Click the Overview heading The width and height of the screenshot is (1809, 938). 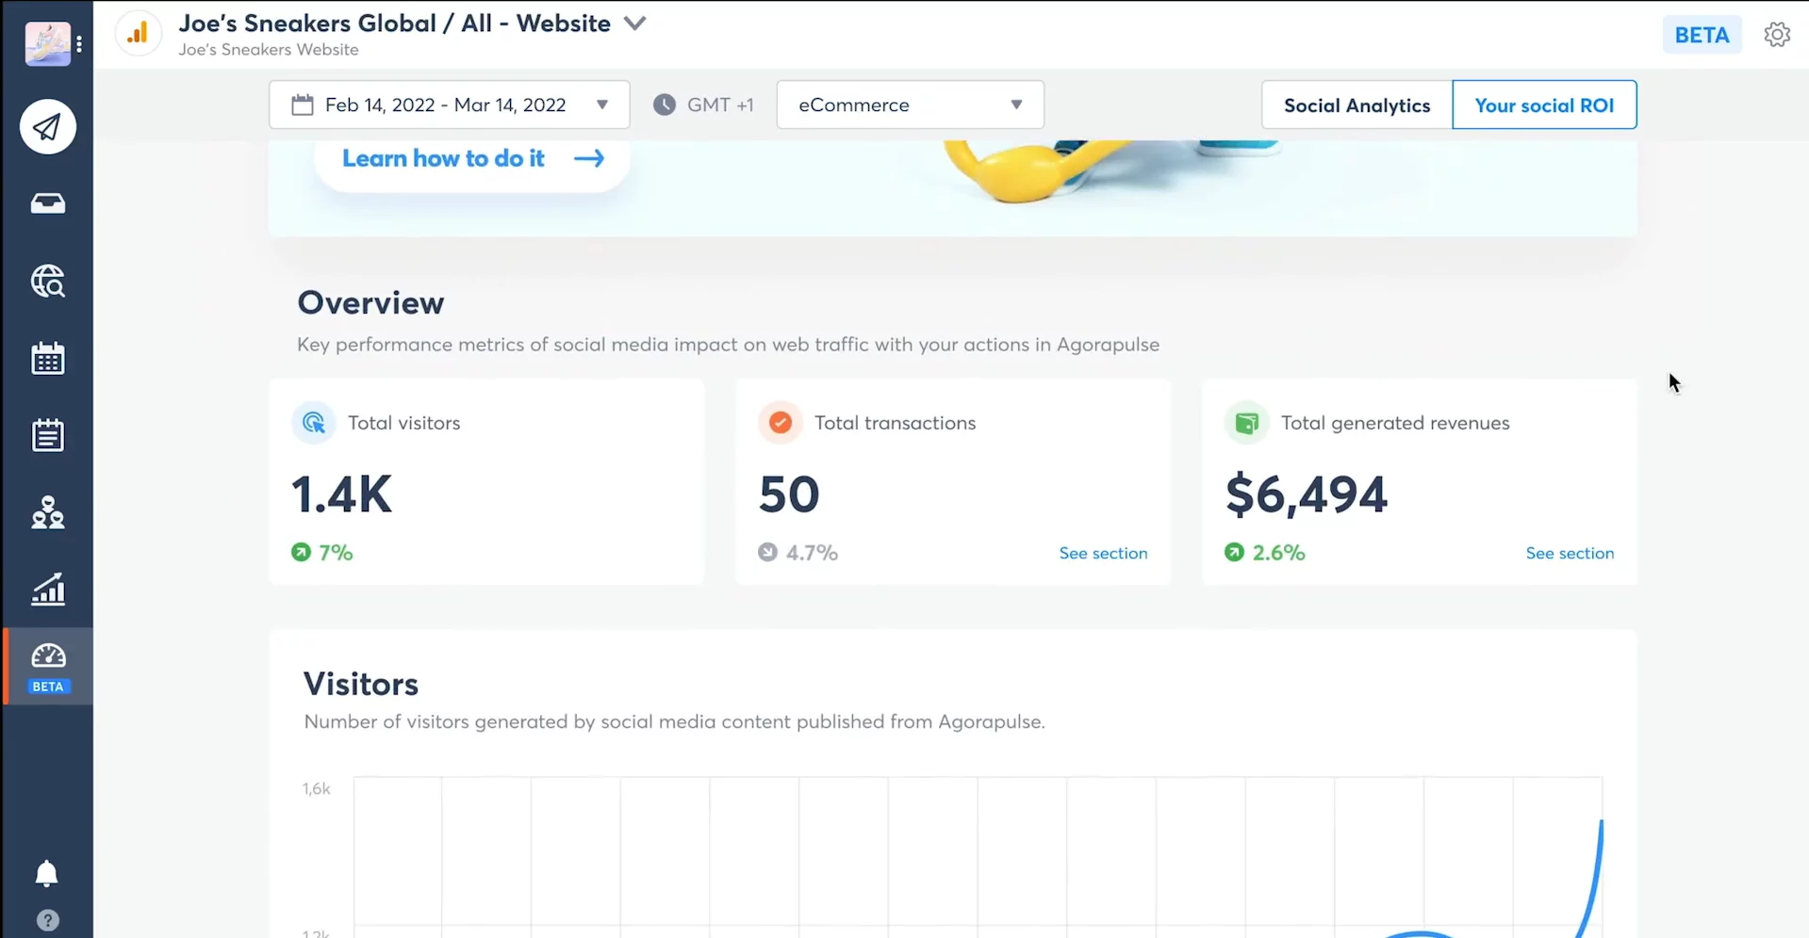370,303
